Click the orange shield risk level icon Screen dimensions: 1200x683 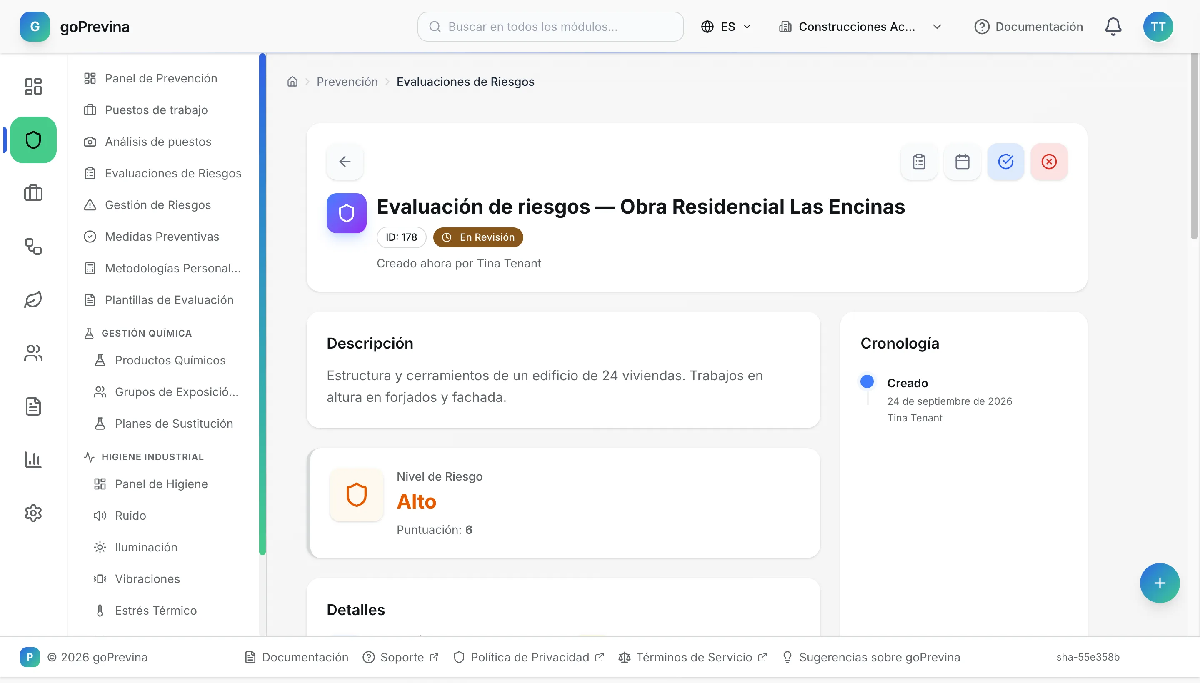coord(356,494)
